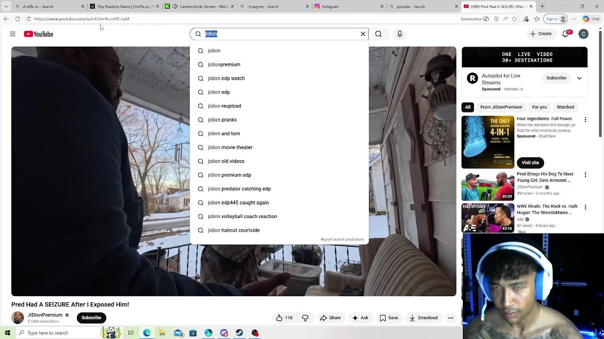Select the 'From JiDionPremium' filter chip
Screen dimensions: 604x339
pyautogui.click(x=501, y=107)
